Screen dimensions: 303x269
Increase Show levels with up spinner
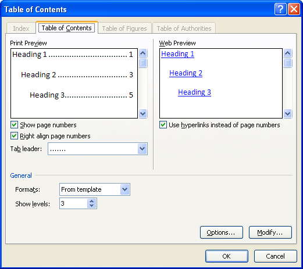[92, 201]
